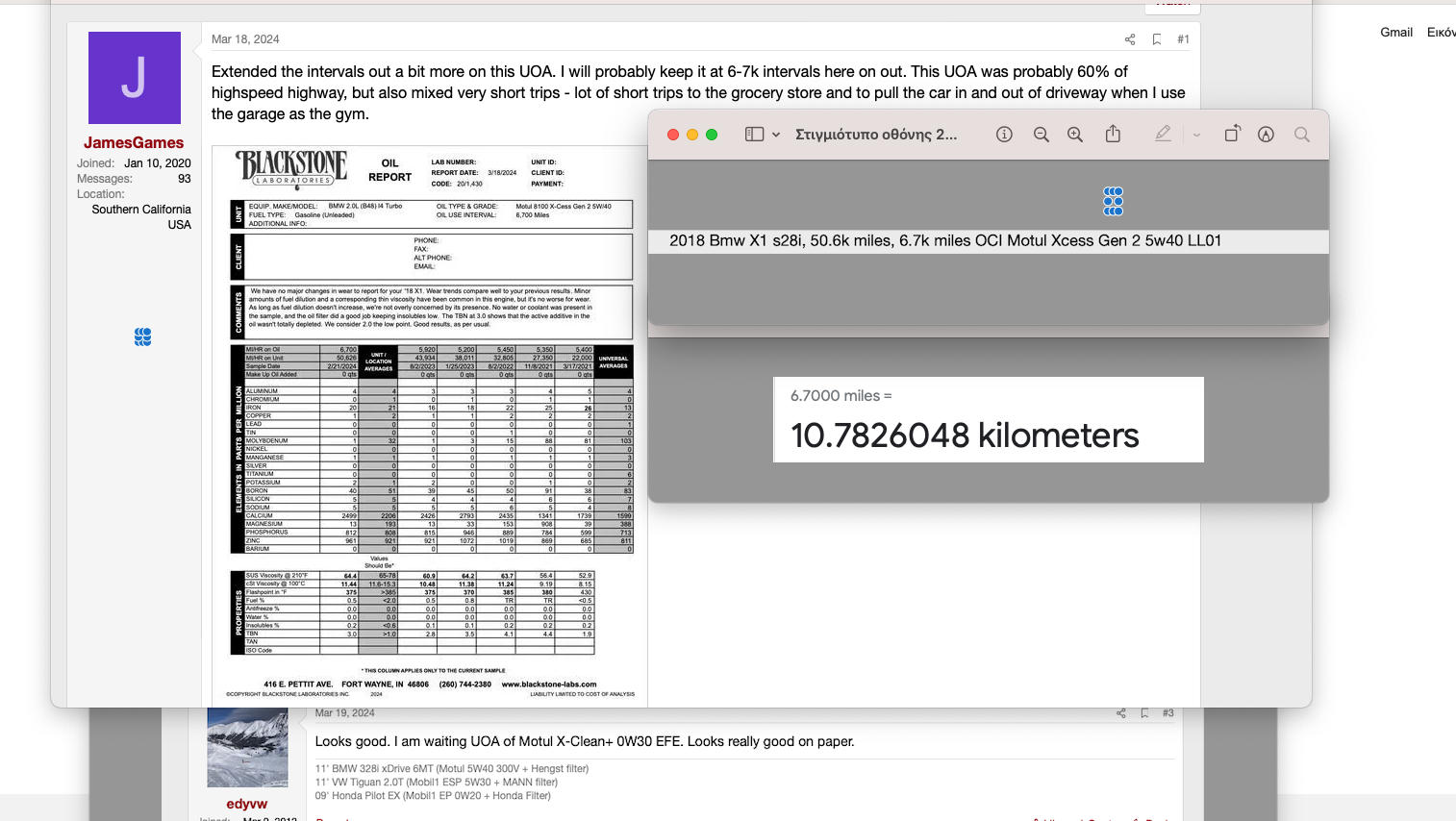The image size is (1456, 821).
Task: Share the screenshot from the Preview toolbar
Action: pyautogui.click(x=1113, y=134)
